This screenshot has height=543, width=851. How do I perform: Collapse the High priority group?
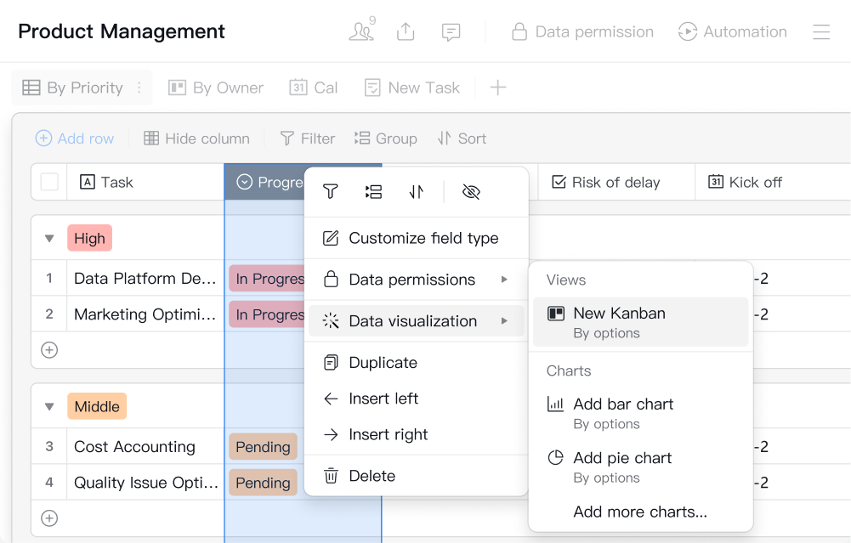point(49,238)
